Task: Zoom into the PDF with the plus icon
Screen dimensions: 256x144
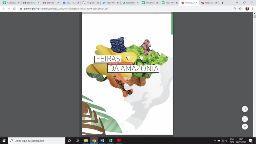Action: tap(245, 119)
